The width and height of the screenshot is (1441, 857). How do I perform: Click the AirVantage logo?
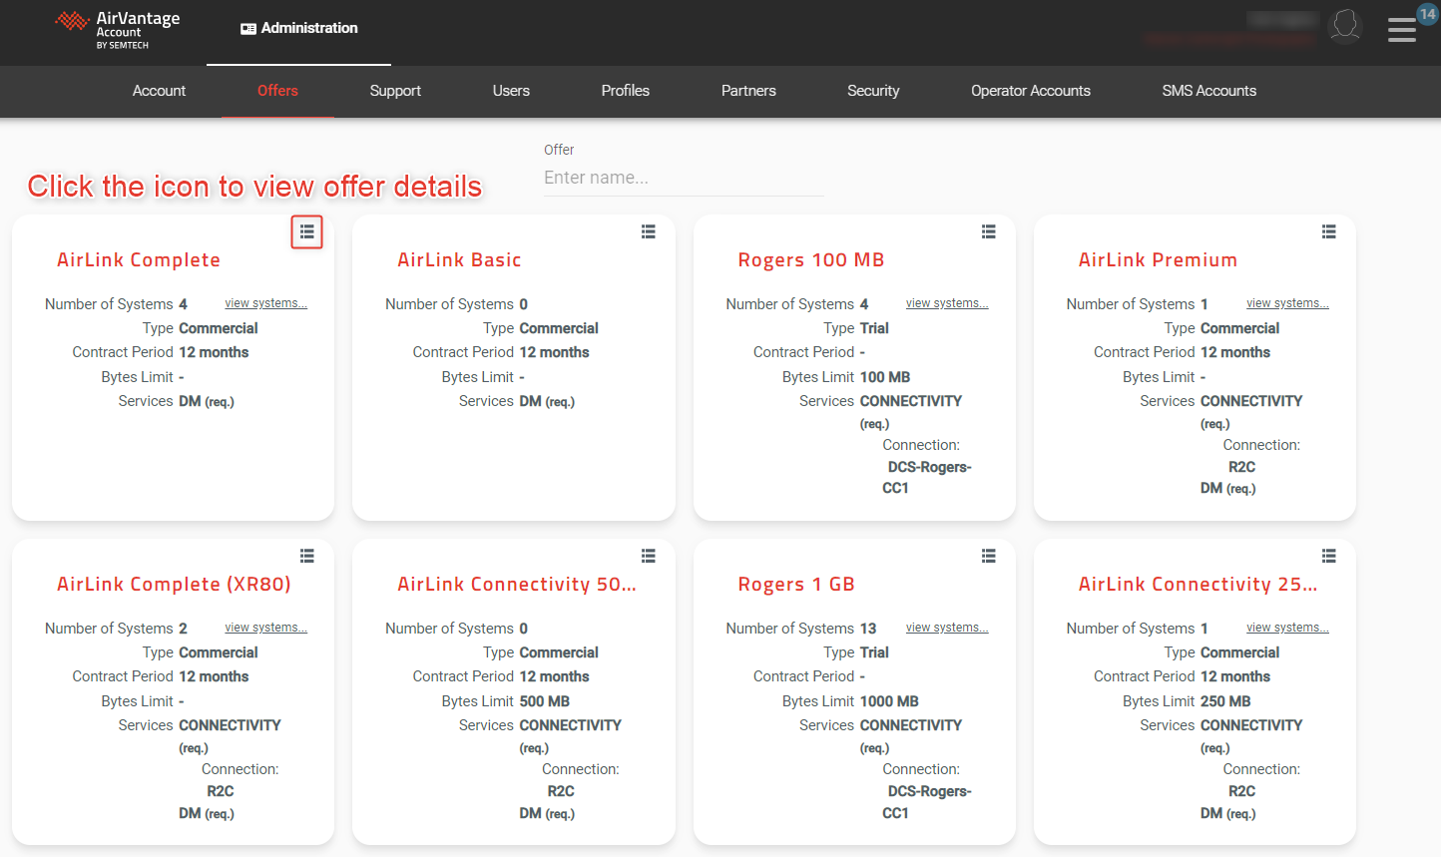pos(118,30)
